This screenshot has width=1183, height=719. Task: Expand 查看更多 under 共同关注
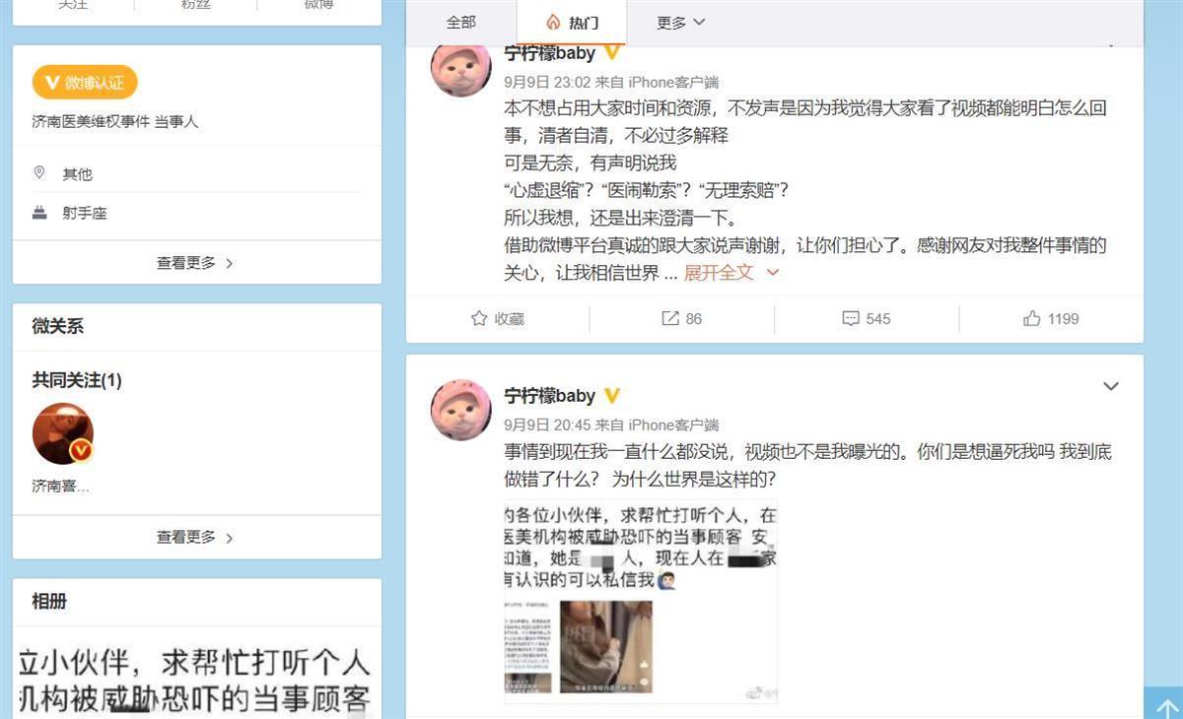coord(196,538)
